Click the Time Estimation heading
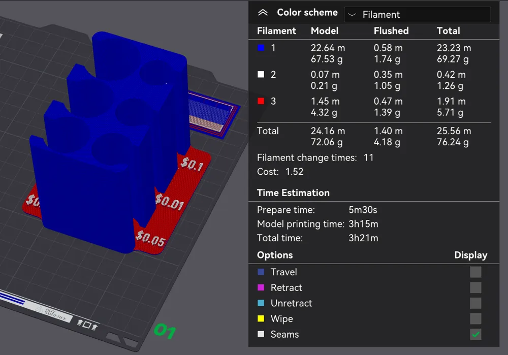The height and width of the screenshot is (355, 508). (x=293, y=193)
